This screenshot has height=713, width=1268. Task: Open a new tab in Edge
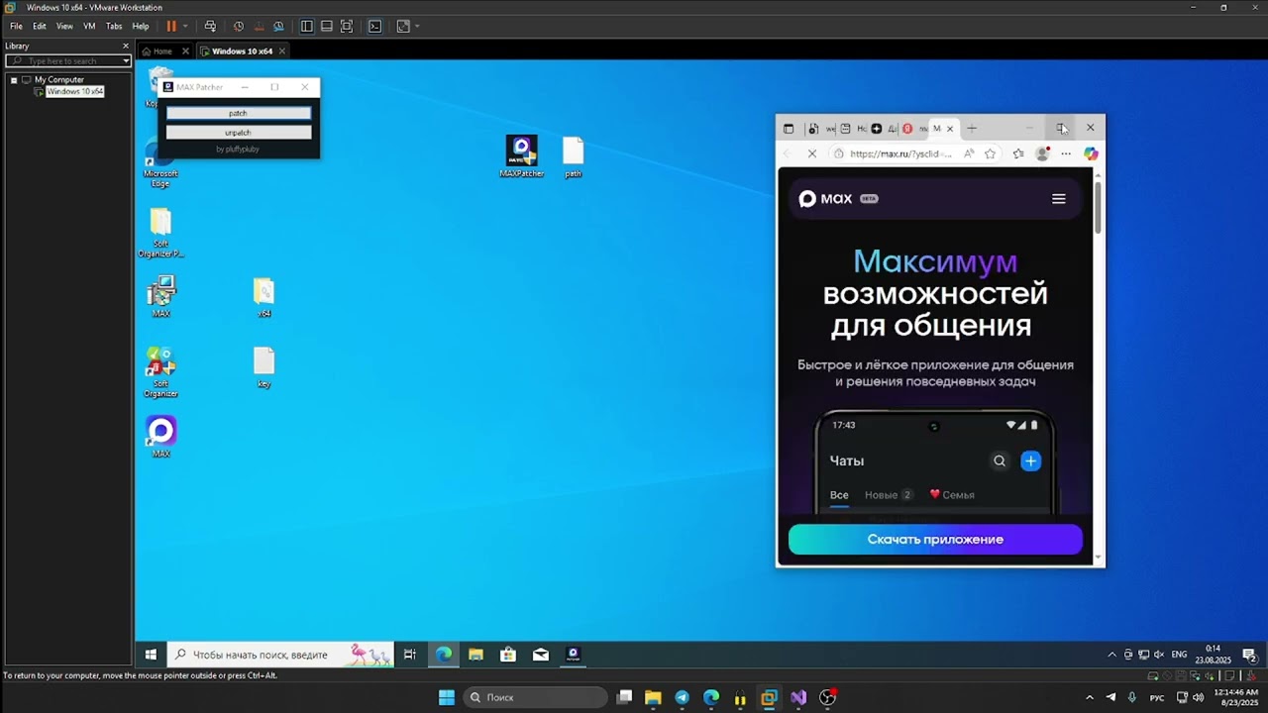972,128
